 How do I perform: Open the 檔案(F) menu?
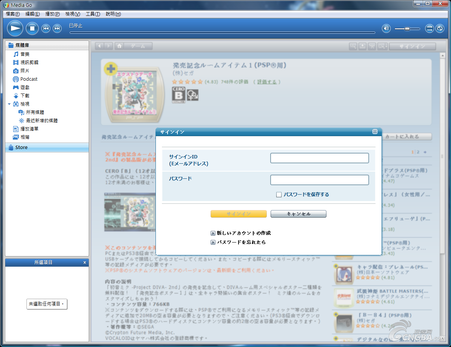tap(13, 14)
